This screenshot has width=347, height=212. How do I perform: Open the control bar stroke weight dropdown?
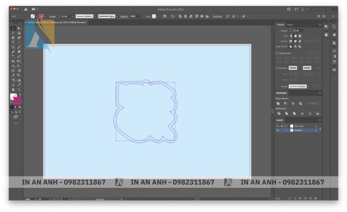coord(72,16)
